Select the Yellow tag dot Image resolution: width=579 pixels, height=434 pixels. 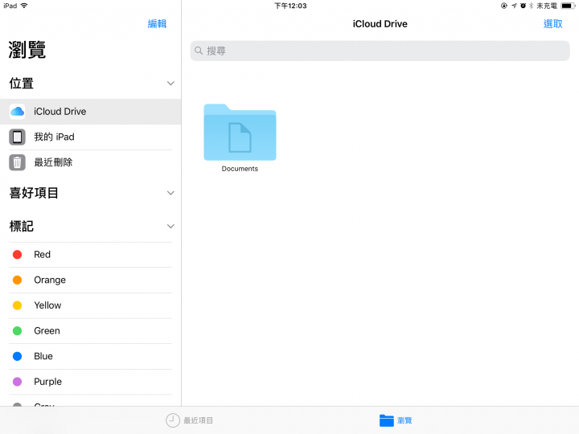tap(17, 305)
